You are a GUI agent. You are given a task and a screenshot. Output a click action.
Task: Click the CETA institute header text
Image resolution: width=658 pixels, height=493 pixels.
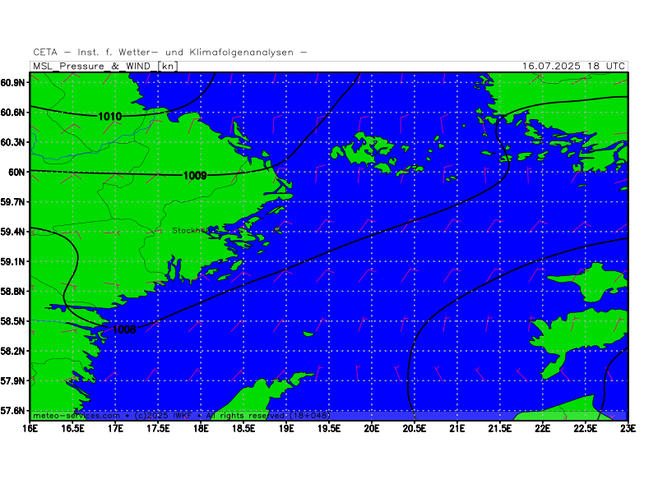pyautogui.click(x=170, y=53)
